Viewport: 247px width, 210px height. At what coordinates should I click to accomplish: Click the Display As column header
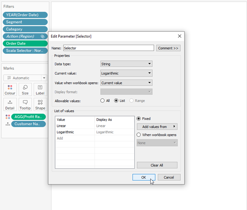pyautogui.click(x=114, y=120)
